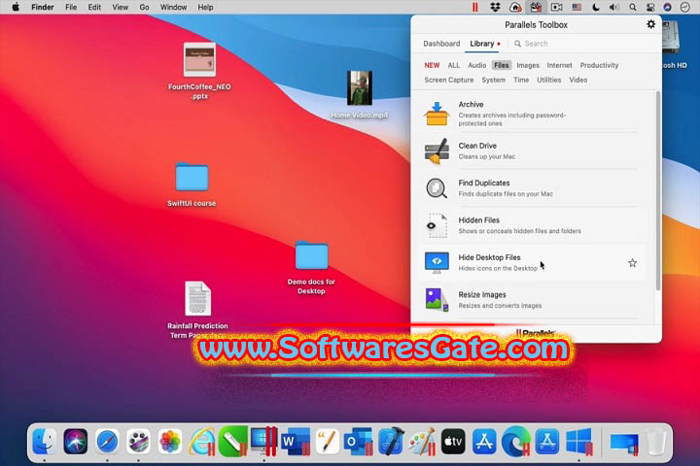Open Microsoft Outlook from the Dock
Screen dimensions: 700x466
click(359, 442)
